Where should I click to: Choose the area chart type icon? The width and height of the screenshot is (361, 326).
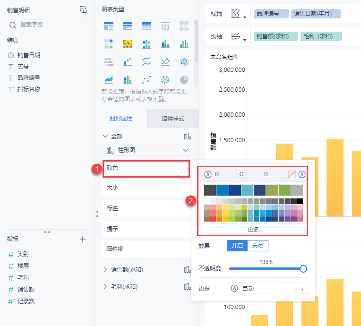[109, 80]
